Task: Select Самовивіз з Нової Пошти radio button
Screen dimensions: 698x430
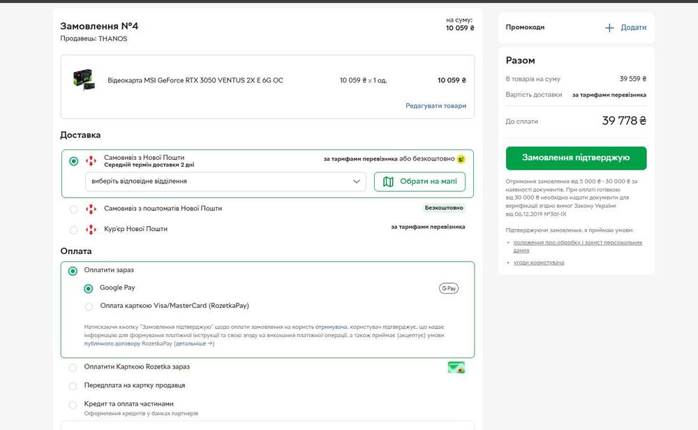Action: 74,161
